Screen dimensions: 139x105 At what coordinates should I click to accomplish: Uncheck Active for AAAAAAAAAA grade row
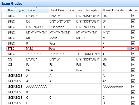(x=133, y=86)
